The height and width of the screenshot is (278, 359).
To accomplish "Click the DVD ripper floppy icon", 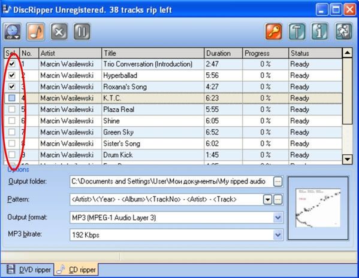I will [x=11, y=269].
